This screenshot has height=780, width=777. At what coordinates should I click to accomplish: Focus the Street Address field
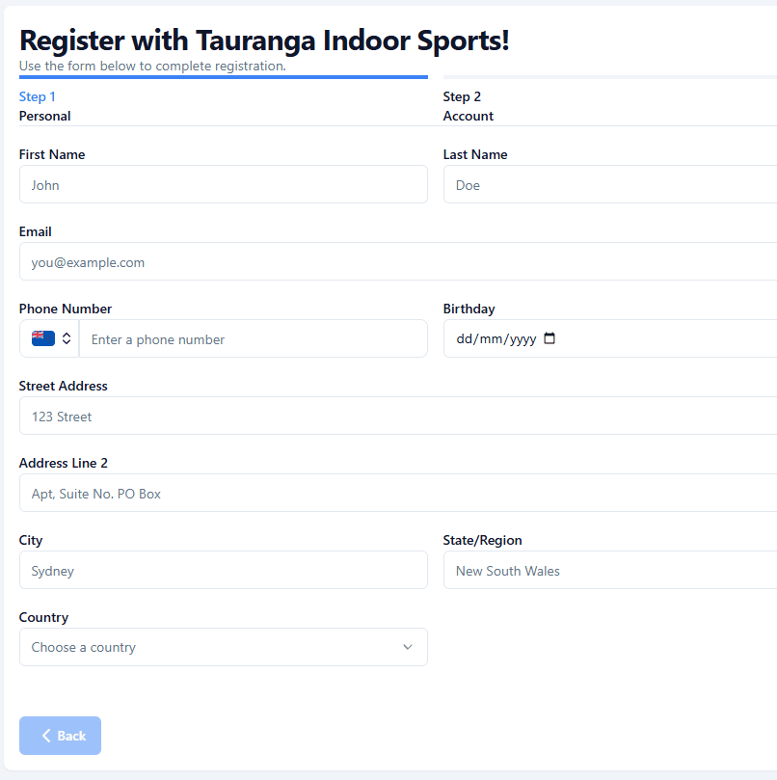point(398,416)
